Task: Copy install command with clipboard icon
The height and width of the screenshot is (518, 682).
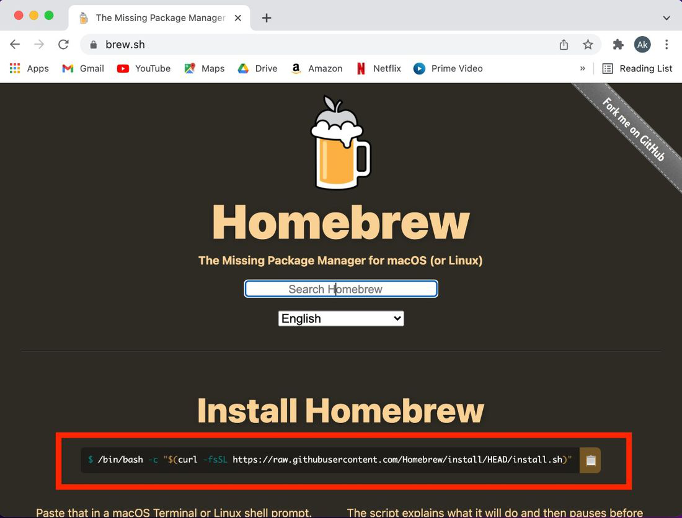Action: (x=590, y=460)
